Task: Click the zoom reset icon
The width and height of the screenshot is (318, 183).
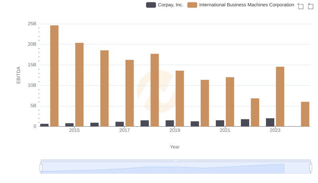Action: pyautogui.click(x=311, y=6)
